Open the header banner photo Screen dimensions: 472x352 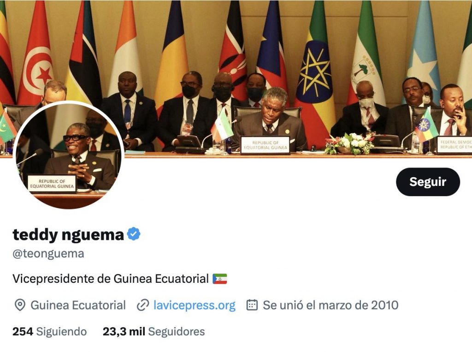pos(236,78)
